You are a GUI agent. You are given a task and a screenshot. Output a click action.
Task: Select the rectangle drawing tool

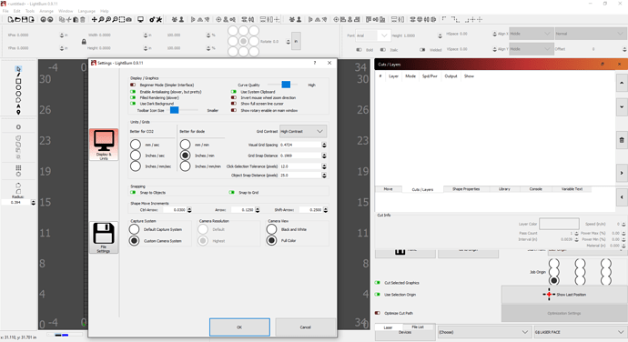click(x=18, y=81)
